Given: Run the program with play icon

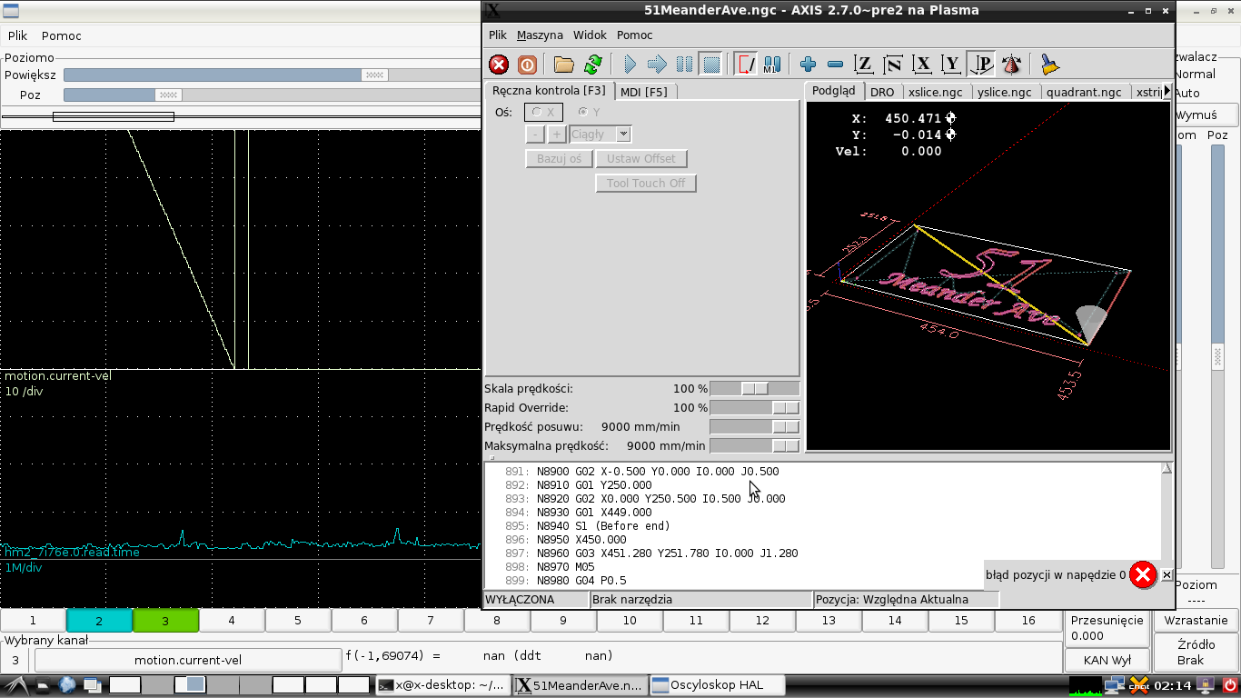Looking at the screenshot, I should [x=630, y=65].
